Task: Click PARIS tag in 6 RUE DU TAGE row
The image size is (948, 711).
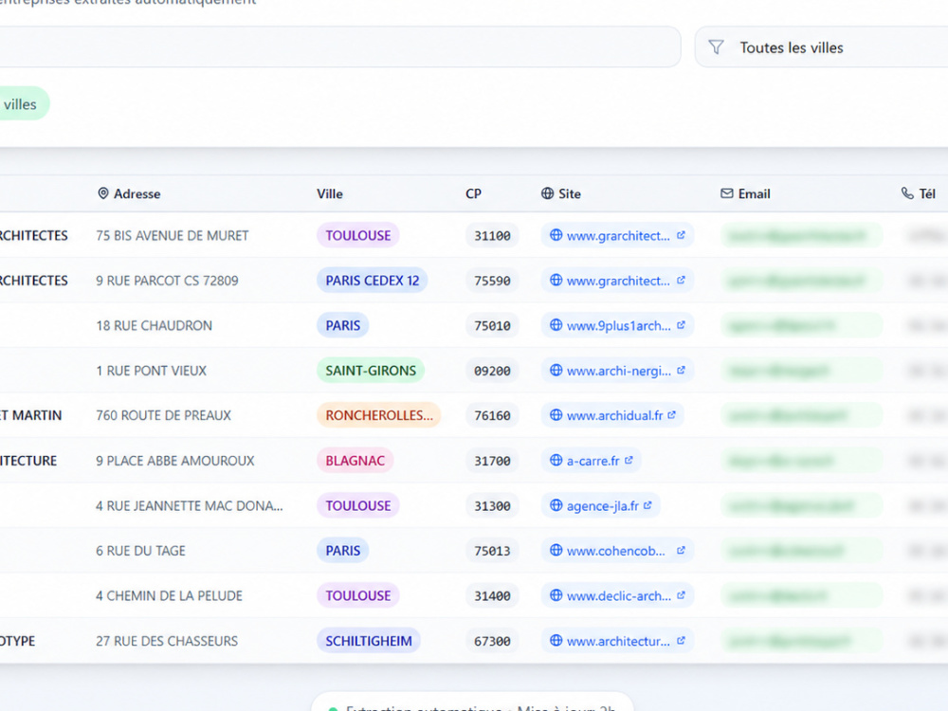Action: click(343, 551)
